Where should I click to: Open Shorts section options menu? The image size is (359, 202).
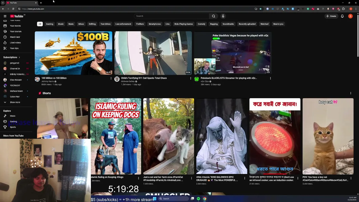pyautogui.click(x=351, y=93)
